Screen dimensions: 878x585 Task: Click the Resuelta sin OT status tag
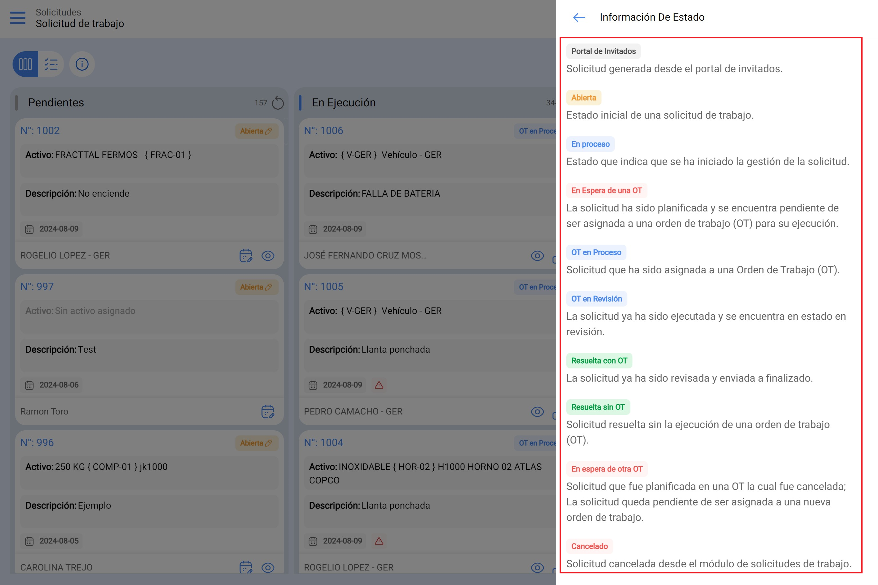pyautogui.click(x=598, y=407)
